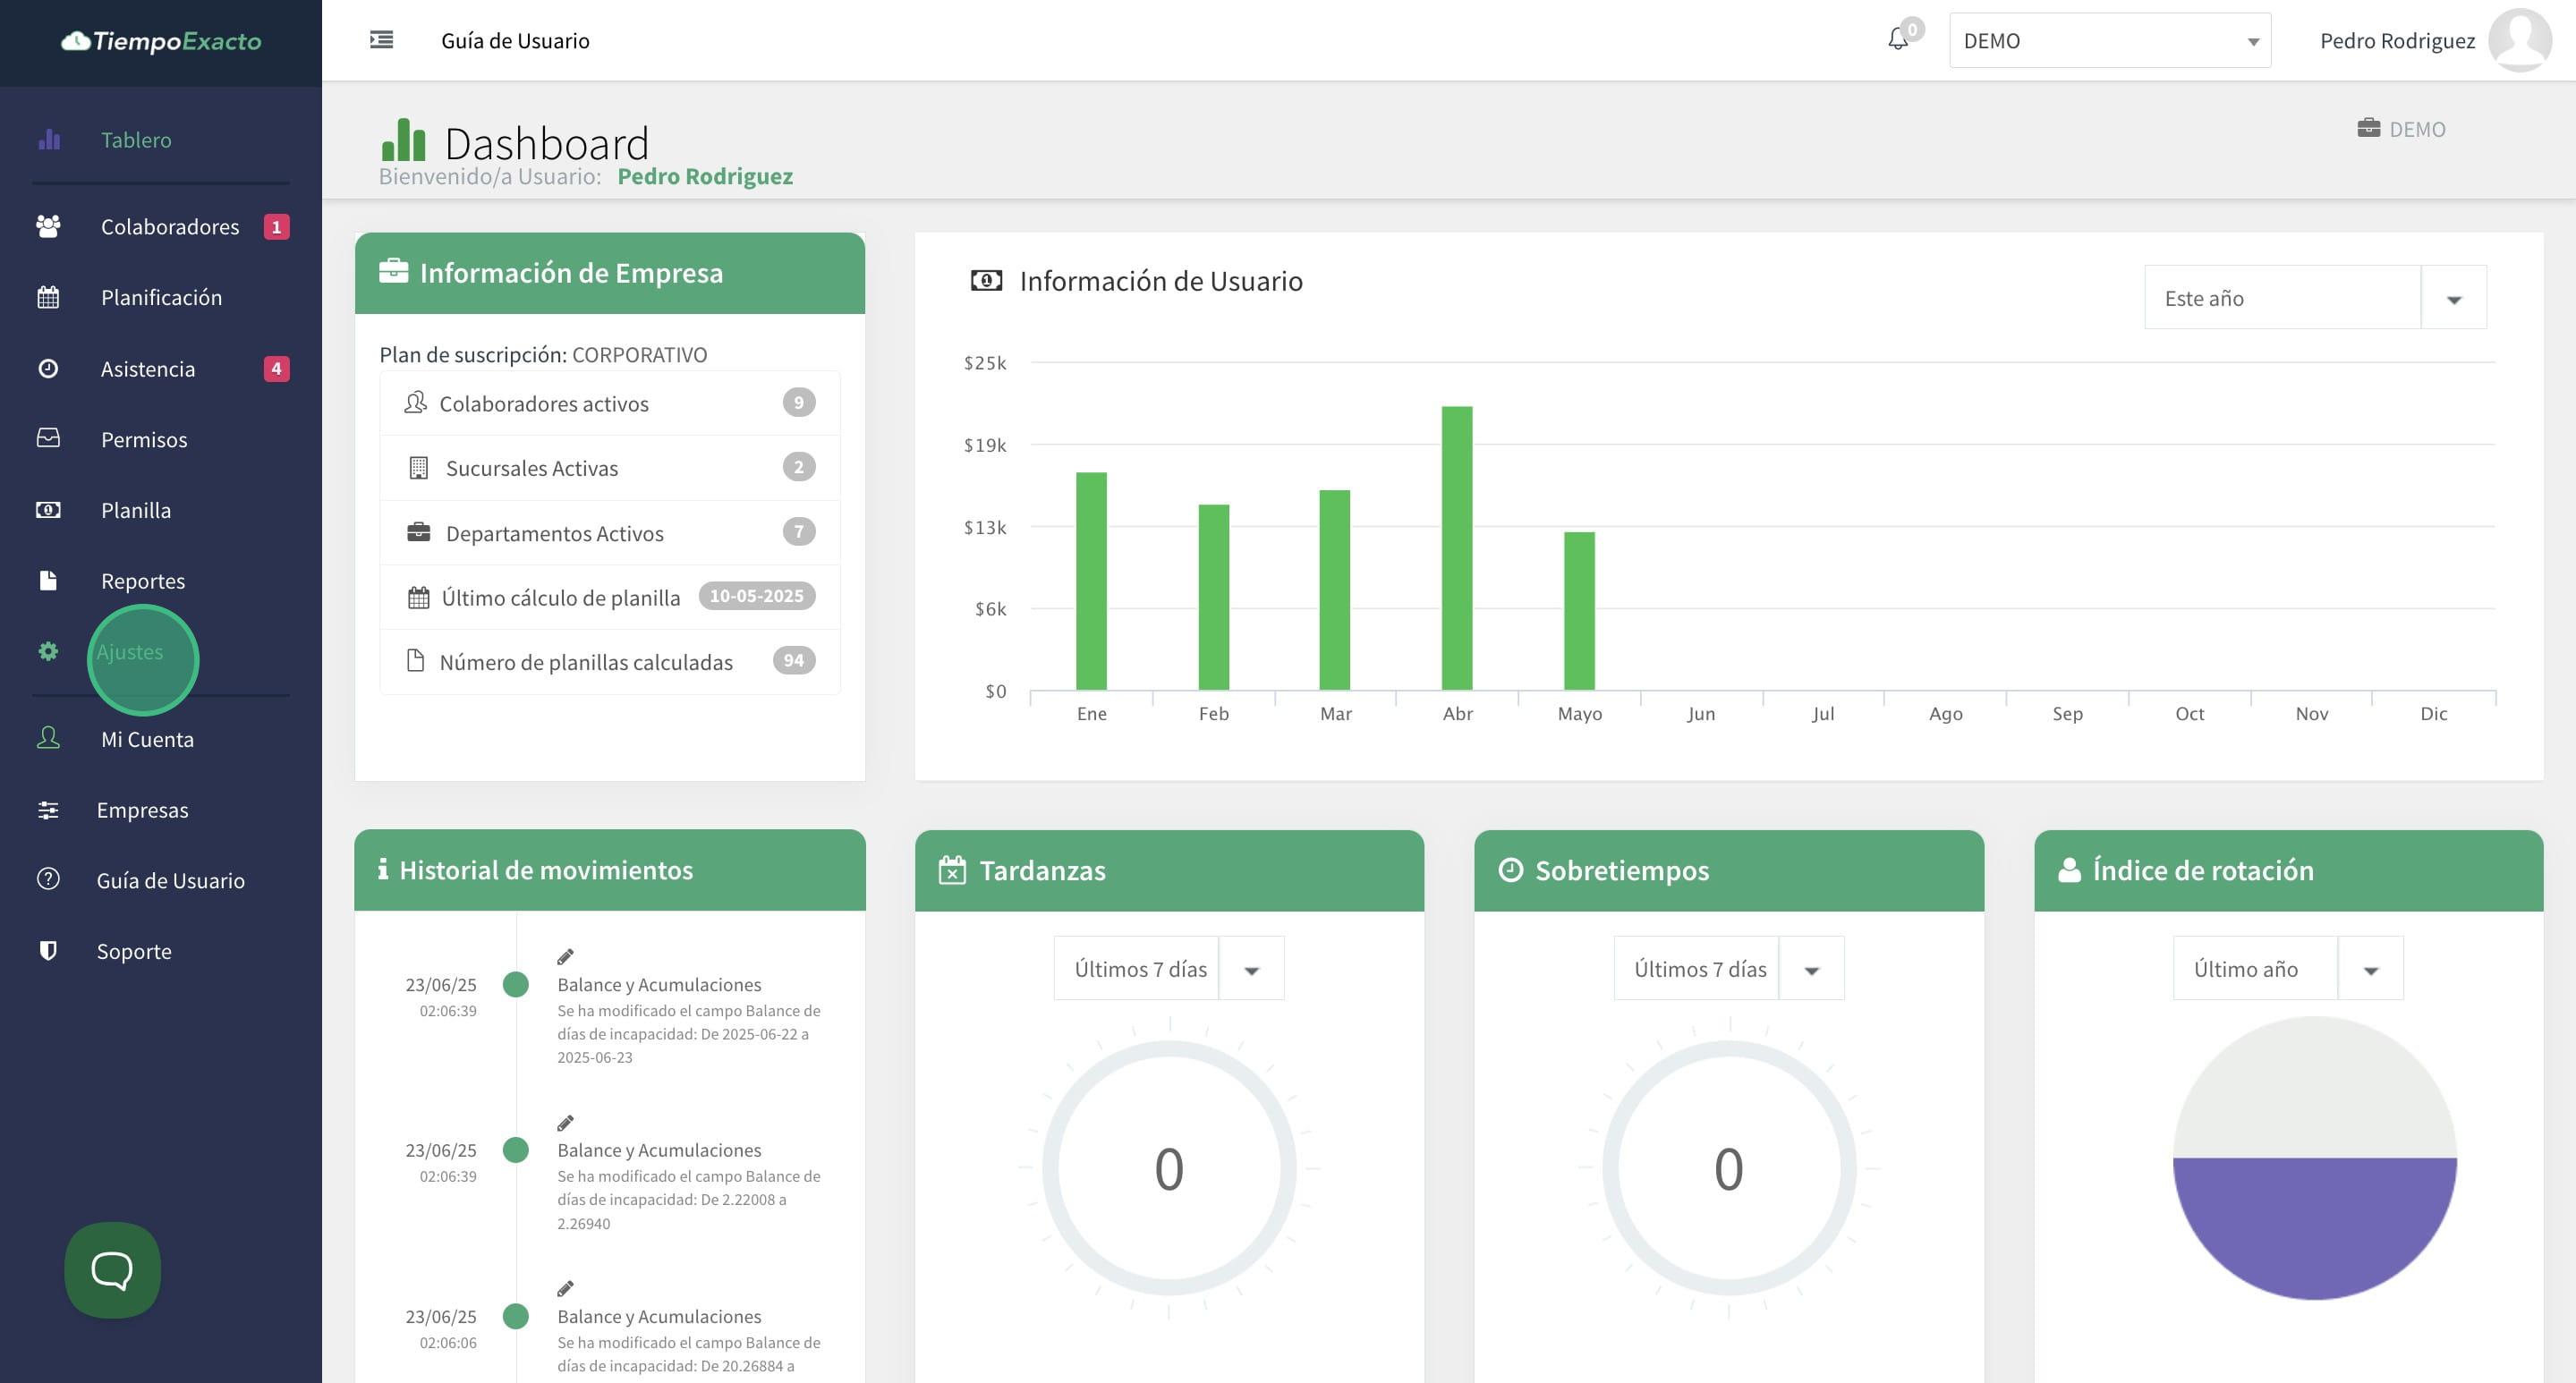Viewport: 2576px width, 1383px height.
Task: Click the Planificación calendar icon
Action: (48, 297)
